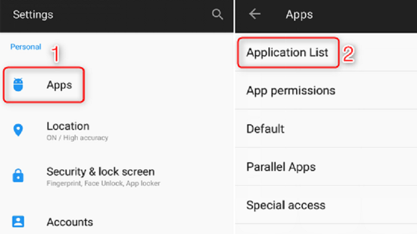Viewport: 417px width, 234px height.
Task: Click the Personal section header
Action: pos(26,47)
